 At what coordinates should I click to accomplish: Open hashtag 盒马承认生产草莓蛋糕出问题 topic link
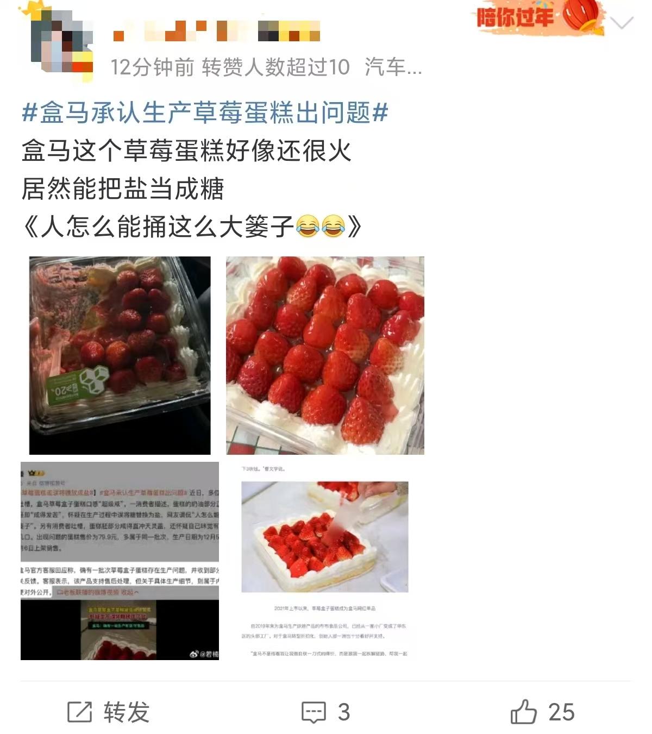[x=205, y=113]
